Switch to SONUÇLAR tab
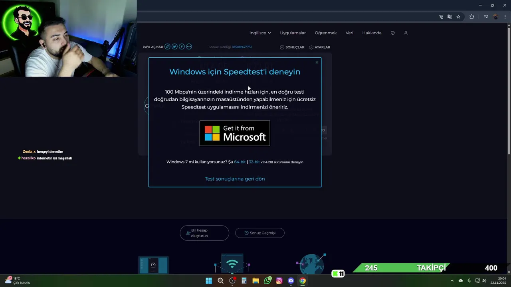The image size is (511, 287). 292,47
